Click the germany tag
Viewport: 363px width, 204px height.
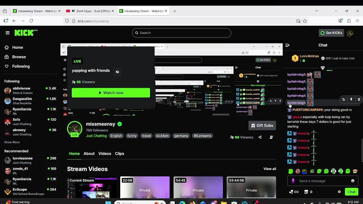[181, 136]
